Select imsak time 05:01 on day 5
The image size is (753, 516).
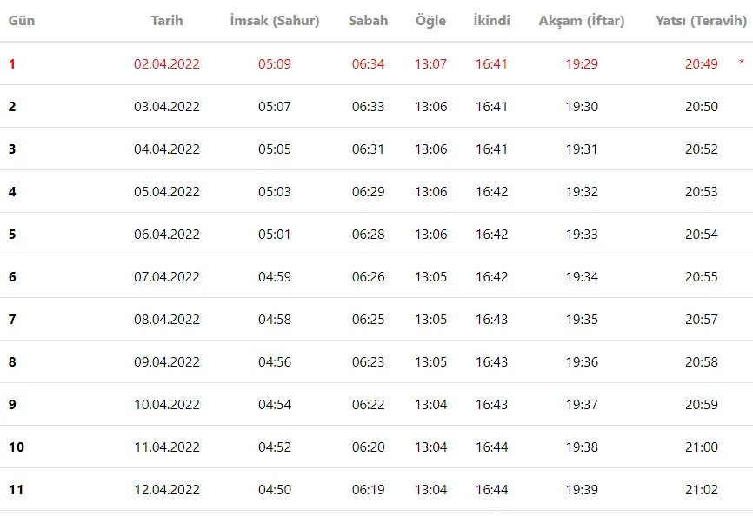coord(275,234)
